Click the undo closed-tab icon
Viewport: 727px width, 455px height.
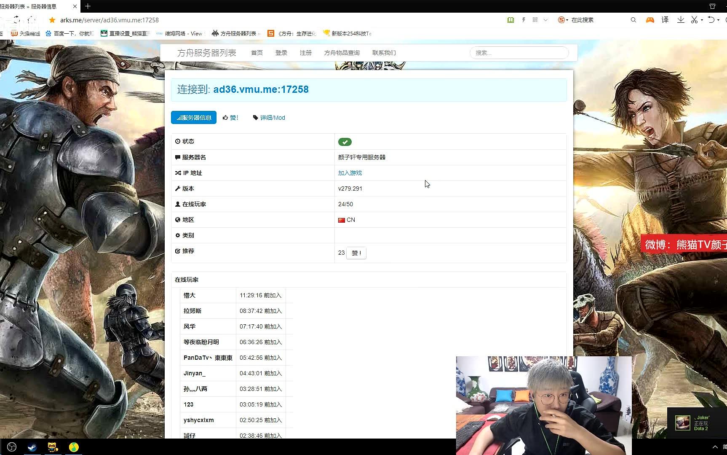711,20
